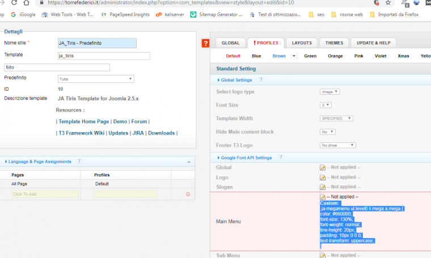The height and width of the screenshot is (258, 431).
Task: Open the Template Width dropdown
Action: point(336,119)
